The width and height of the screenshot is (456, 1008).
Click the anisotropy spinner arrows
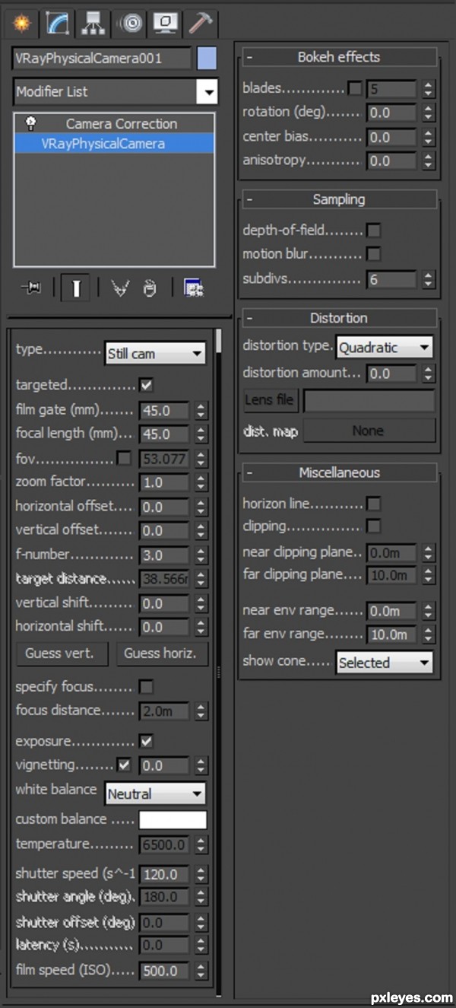tap(429, 161)
